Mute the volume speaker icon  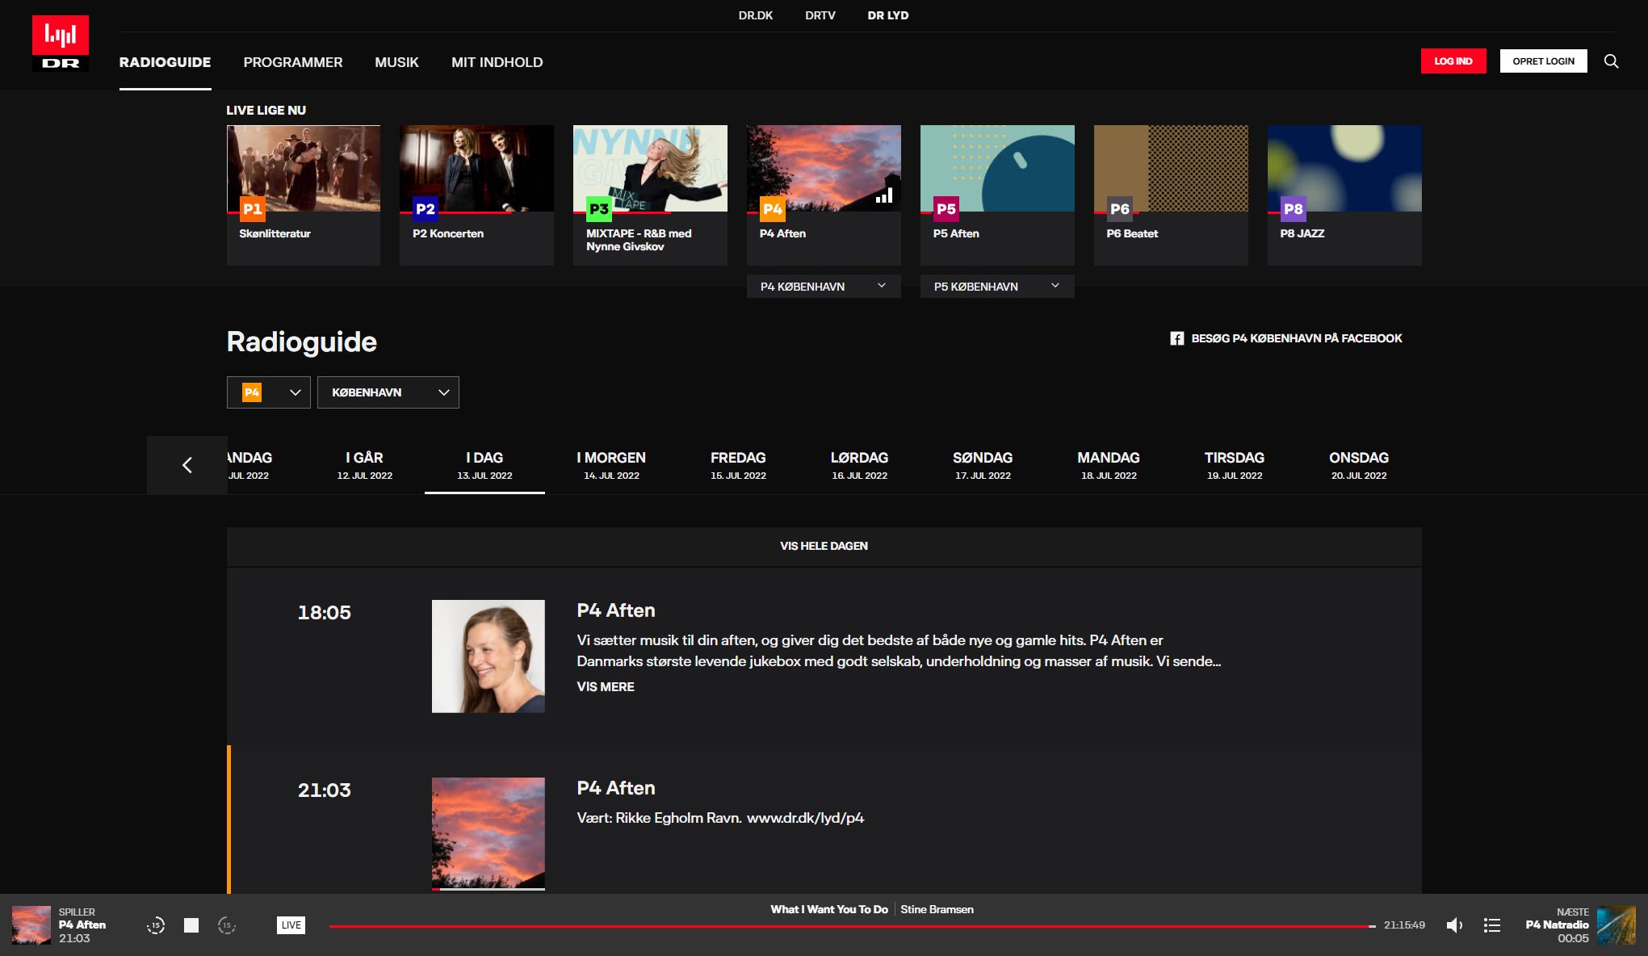[1454, 925]
